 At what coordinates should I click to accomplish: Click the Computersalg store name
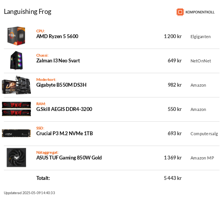(x=204, y=134)
